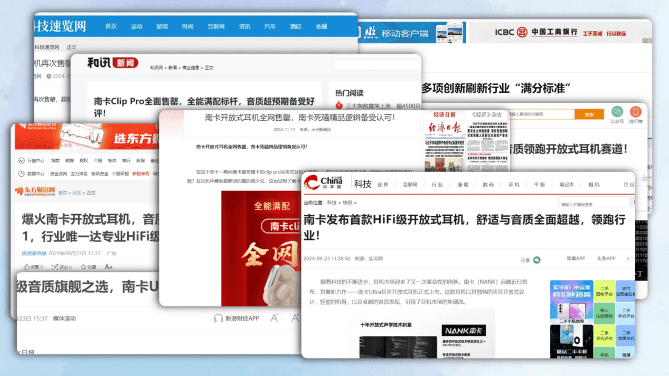669x376 pixels.
Task: Select 运动 in 科技速览网 navigation bar
Action: coord(137,26)
